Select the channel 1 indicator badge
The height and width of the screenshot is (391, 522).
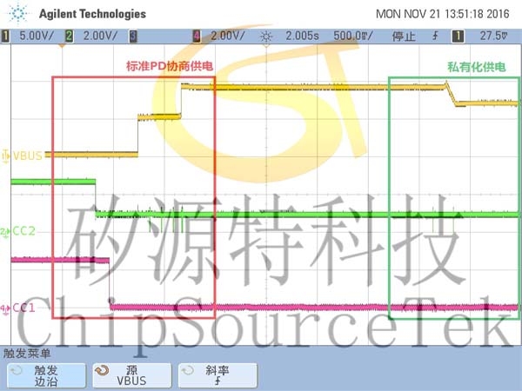coord(5,36)
